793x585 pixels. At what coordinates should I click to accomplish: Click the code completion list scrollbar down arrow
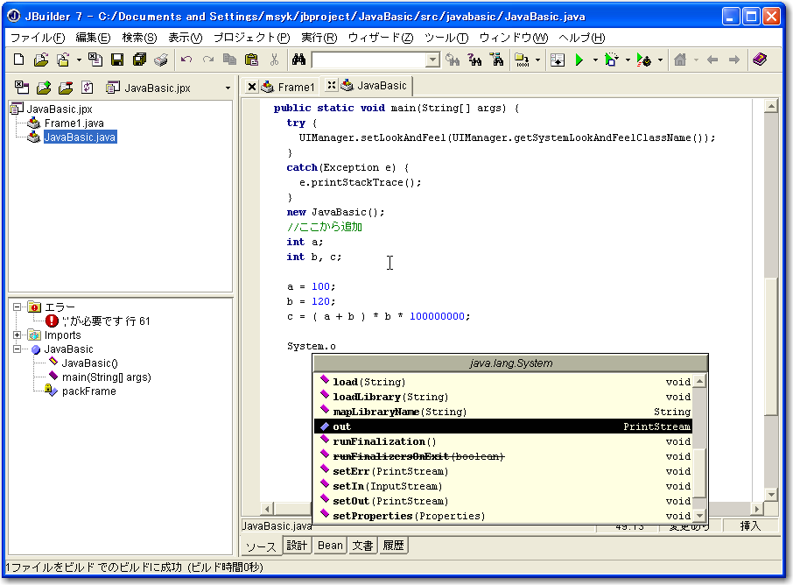(699, 516)
